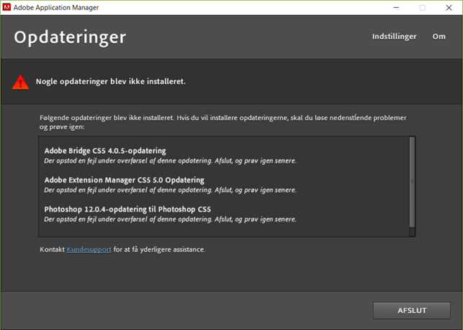Click the Opdateringer heading
Screen dimensions: 463x330
[70, 37]
